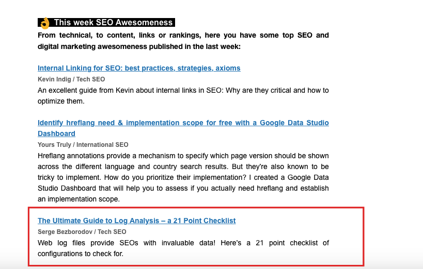423x269 pixels.
Task: Click the line starting 'across the different language and country'
Action: 183,166
